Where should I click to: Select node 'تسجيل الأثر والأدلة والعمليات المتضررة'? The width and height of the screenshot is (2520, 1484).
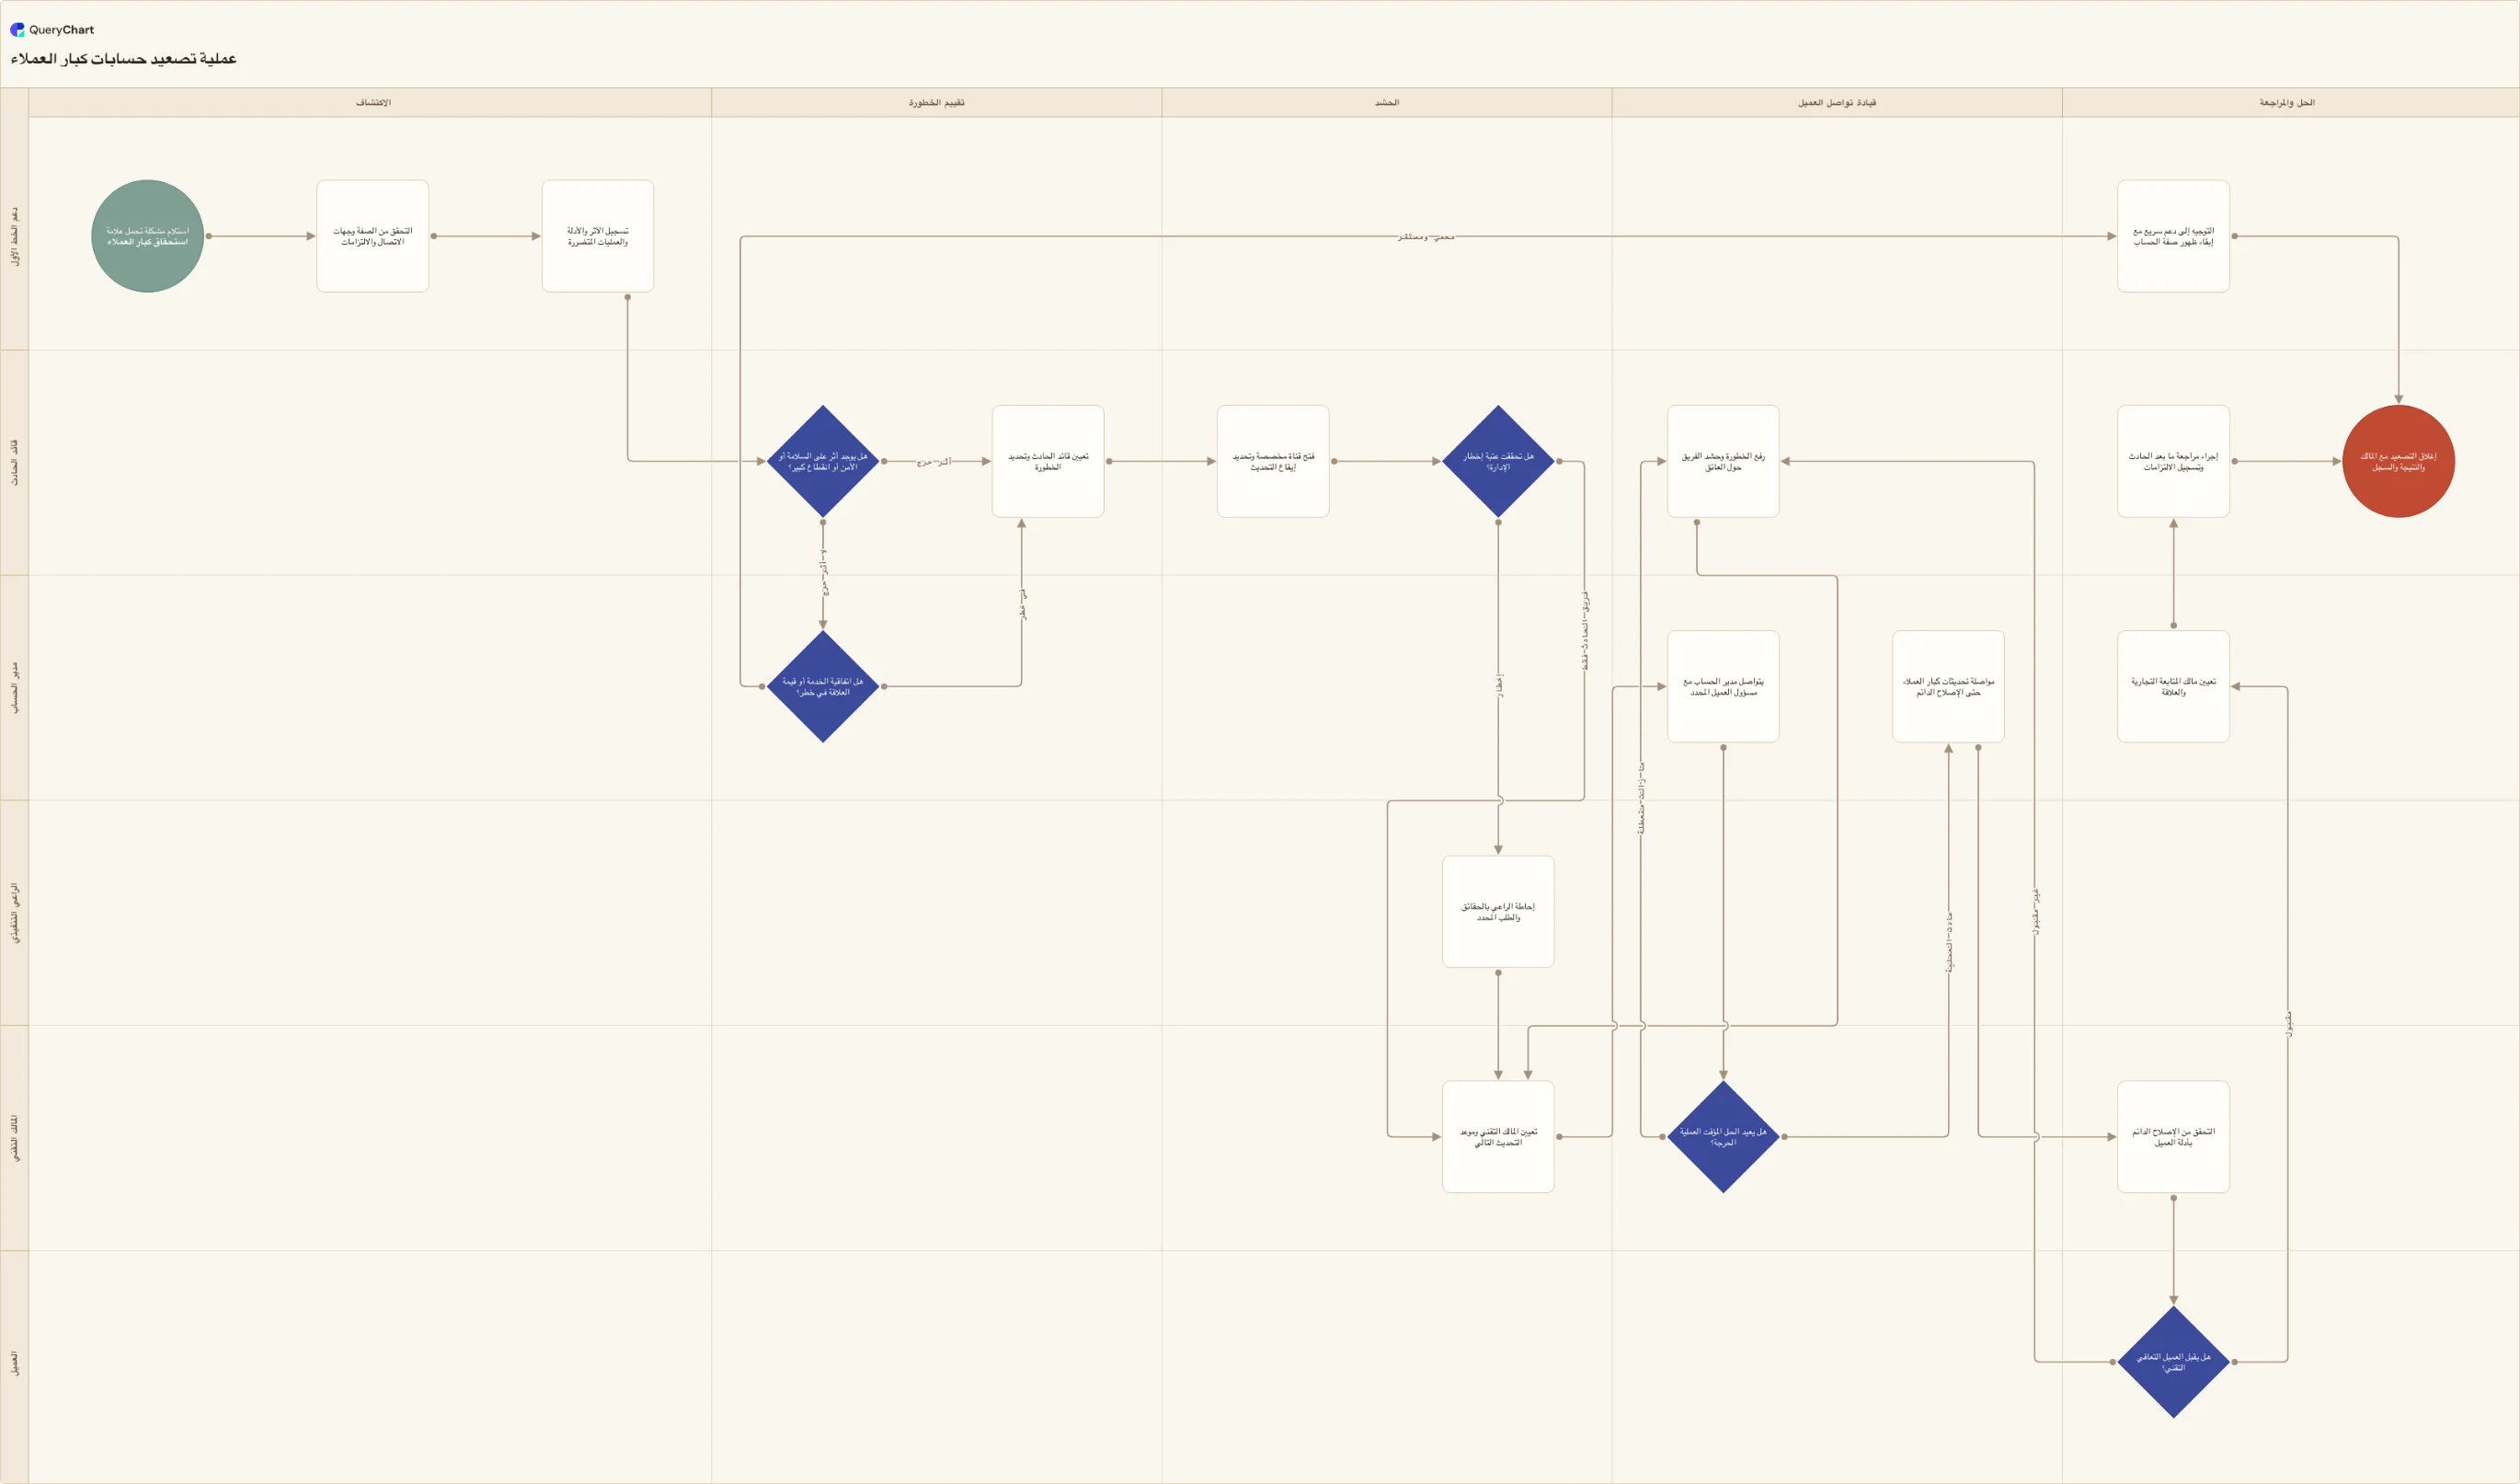point(598,236)
